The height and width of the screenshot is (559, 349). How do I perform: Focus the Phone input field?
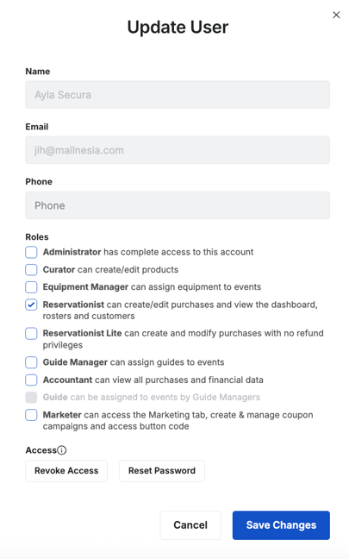click(x=178, y=205)
